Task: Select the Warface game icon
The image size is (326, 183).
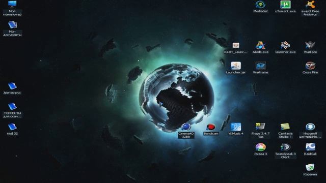Action: point(310,45)
